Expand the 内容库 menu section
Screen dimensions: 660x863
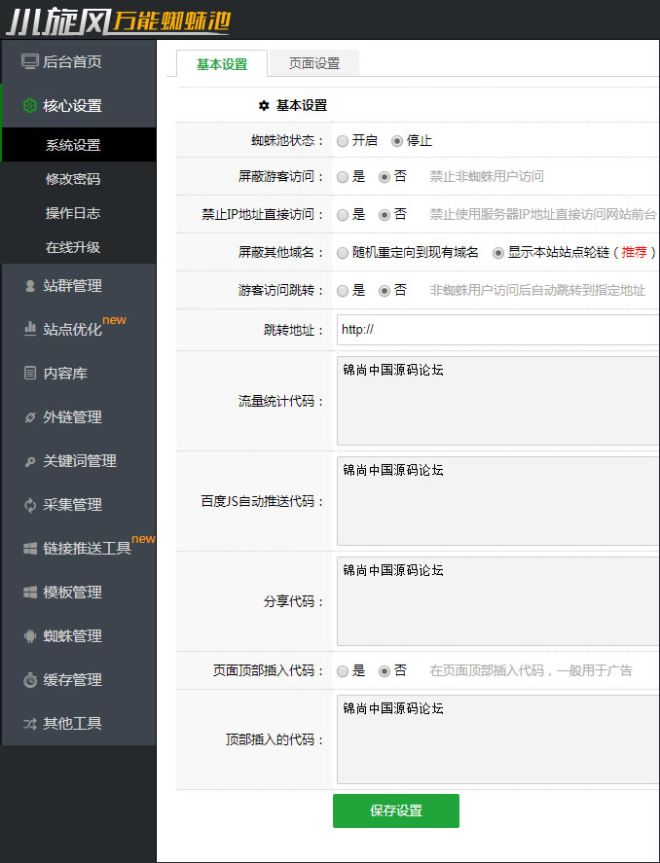coord(79,373)
